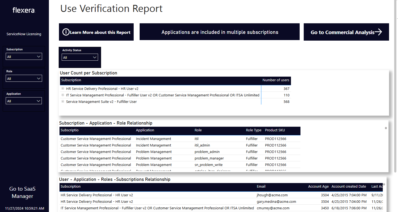Sort by Product SKU column header

point(275,130)
